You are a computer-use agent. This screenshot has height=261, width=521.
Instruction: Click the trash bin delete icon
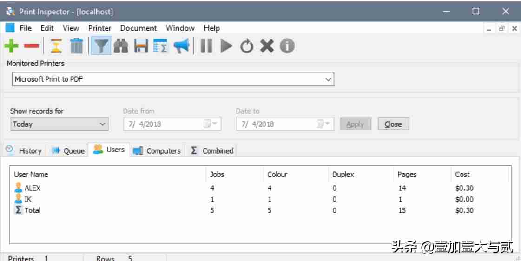(76, 46)
